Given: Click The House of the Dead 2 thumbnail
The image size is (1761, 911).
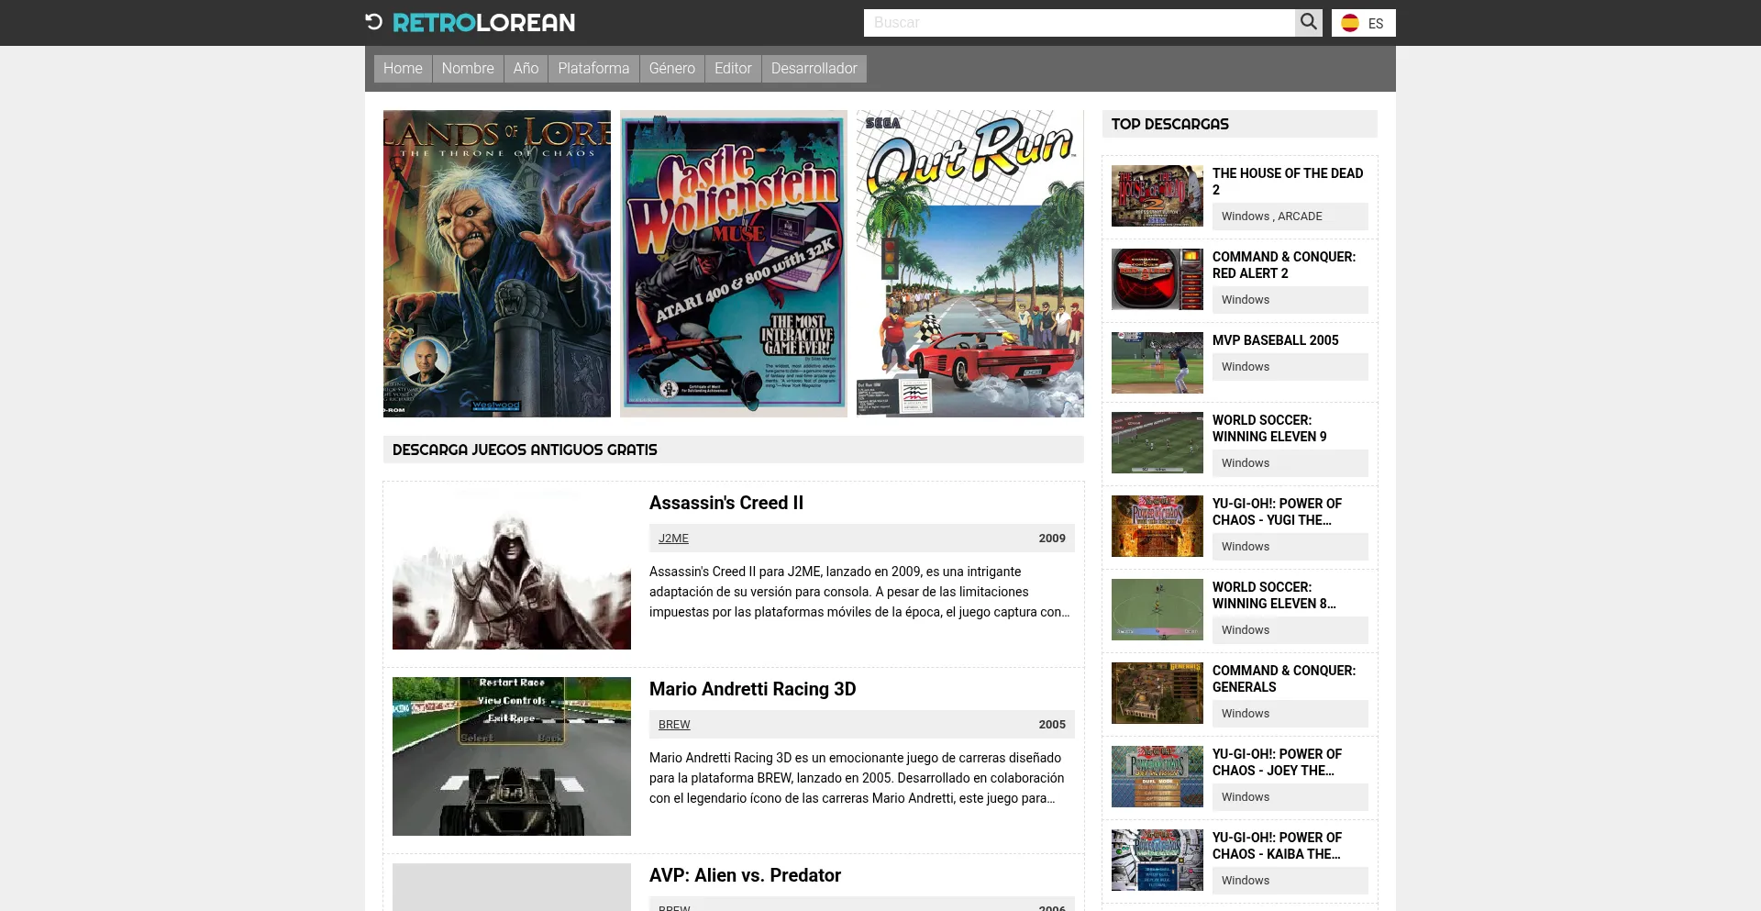Looking at the screenshot, I should (x=1157, y=195).
